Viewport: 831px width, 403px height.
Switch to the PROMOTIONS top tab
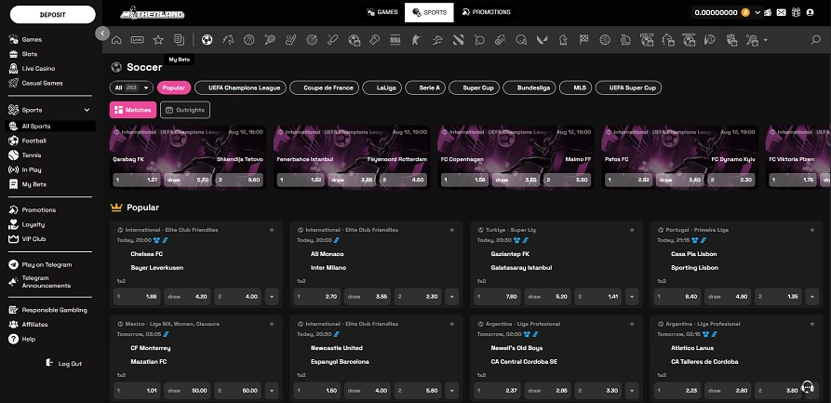coord(486,12)
